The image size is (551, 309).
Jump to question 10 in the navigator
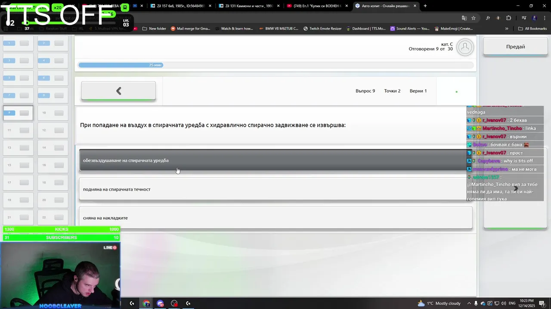pyautogui.click(x=53, y=113)
